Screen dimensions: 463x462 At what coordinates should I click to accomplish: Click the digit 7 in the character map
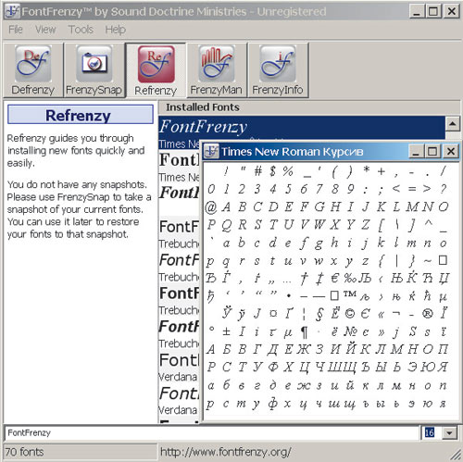pos(319,189)
